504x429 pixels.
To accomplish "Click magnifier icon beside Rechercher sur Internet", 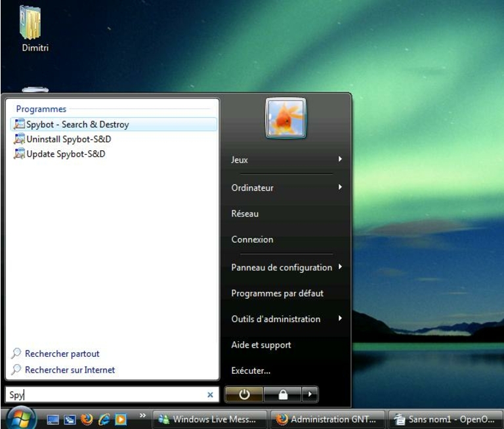I will (16, 369).
